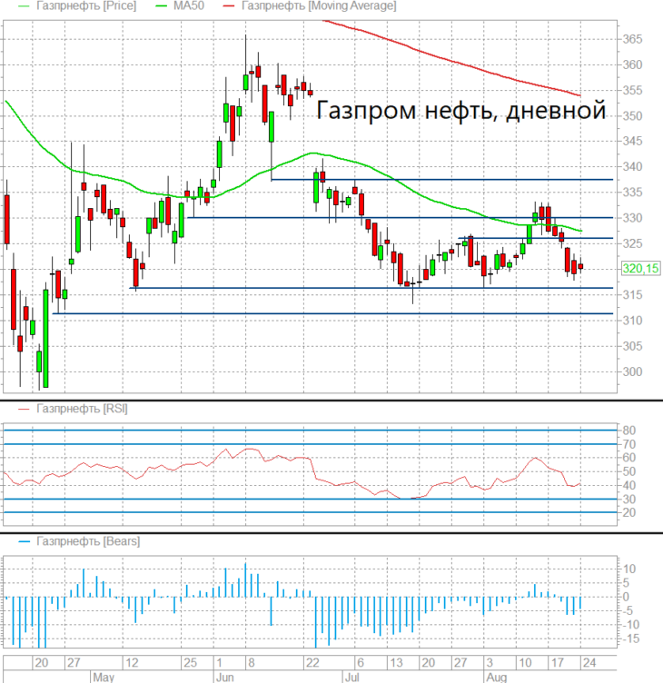This screenshot has height=683, width=663.
Task: Click the 315 price axis label
Action: [x=632, y=295]
